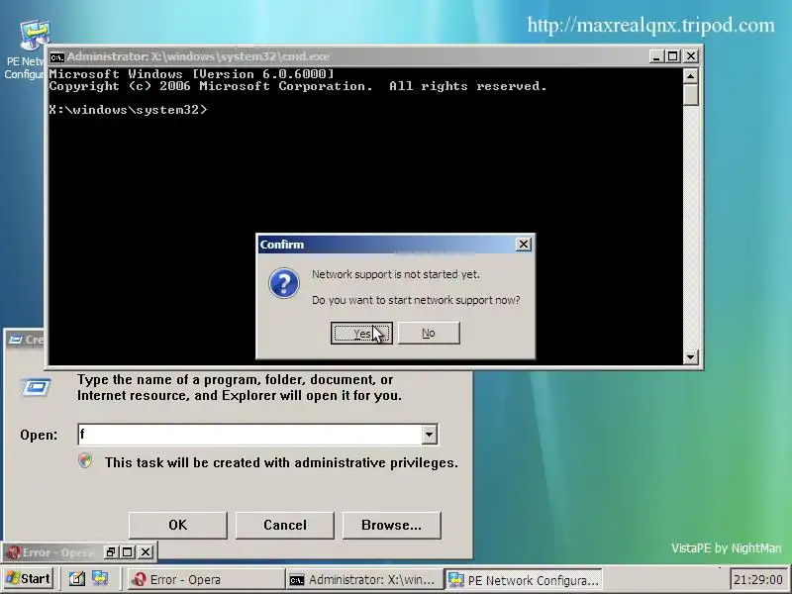Open the Start menu
The image size is (792, 594).
tap(28, 578)
